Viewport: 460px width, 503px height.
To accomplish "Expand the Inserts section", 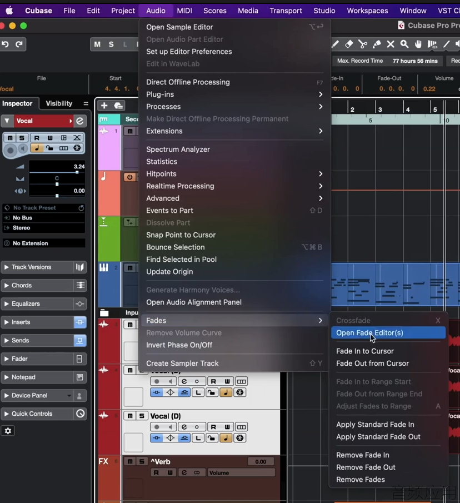I will click(x=6, y=322).
